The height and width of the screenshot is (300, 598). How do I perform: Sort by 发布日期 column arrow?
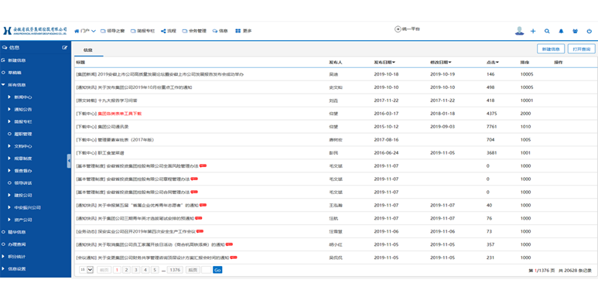click(x=394, y=62)
